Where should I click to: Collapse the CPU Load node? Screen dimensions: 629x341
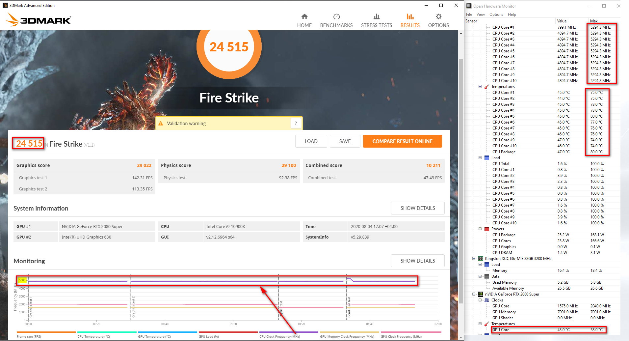click(x=480, y=158)
